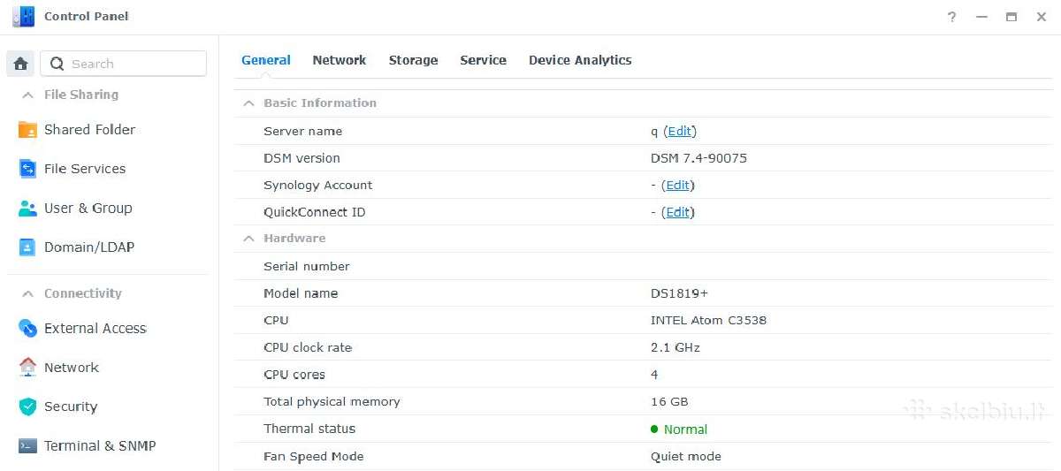The height and width of the screenshot is (471, 1061).
Task: Switch to the Service tab
Action: coord(483,60)
